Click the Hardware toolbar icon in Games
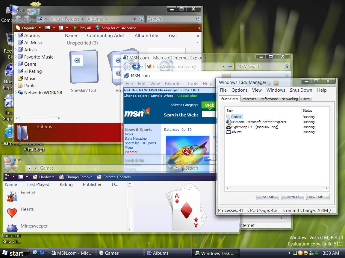 point(35,177)
